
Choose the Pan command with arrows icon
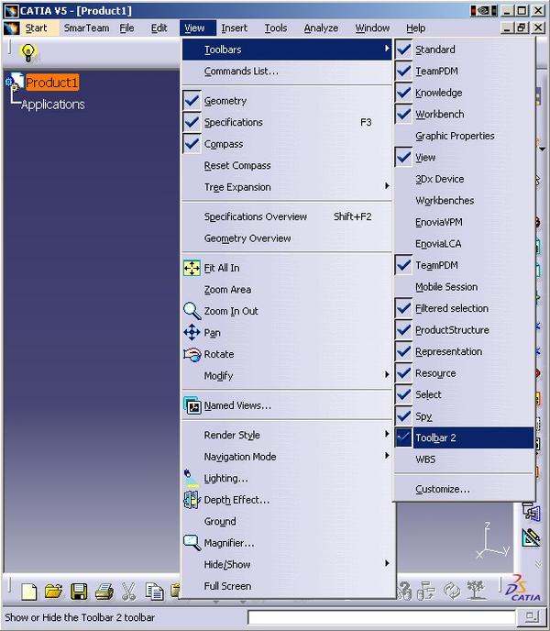[x=287, y=333]
